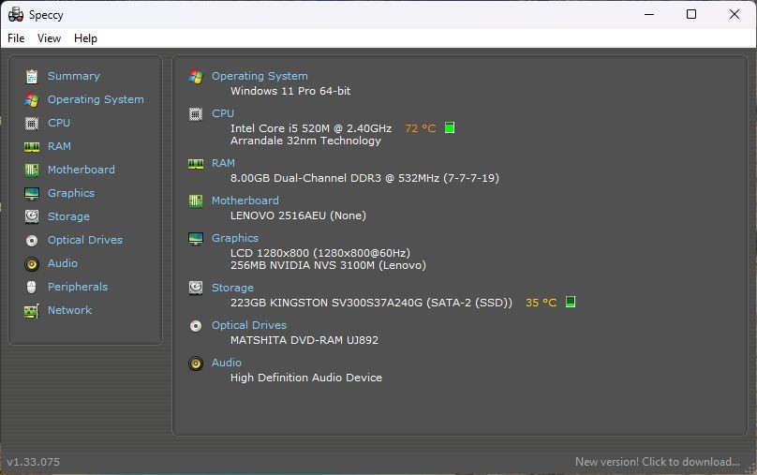
Task: Click the Windows flag icon in summary panel
Action: pyautogui.click(x=196, y=76)
